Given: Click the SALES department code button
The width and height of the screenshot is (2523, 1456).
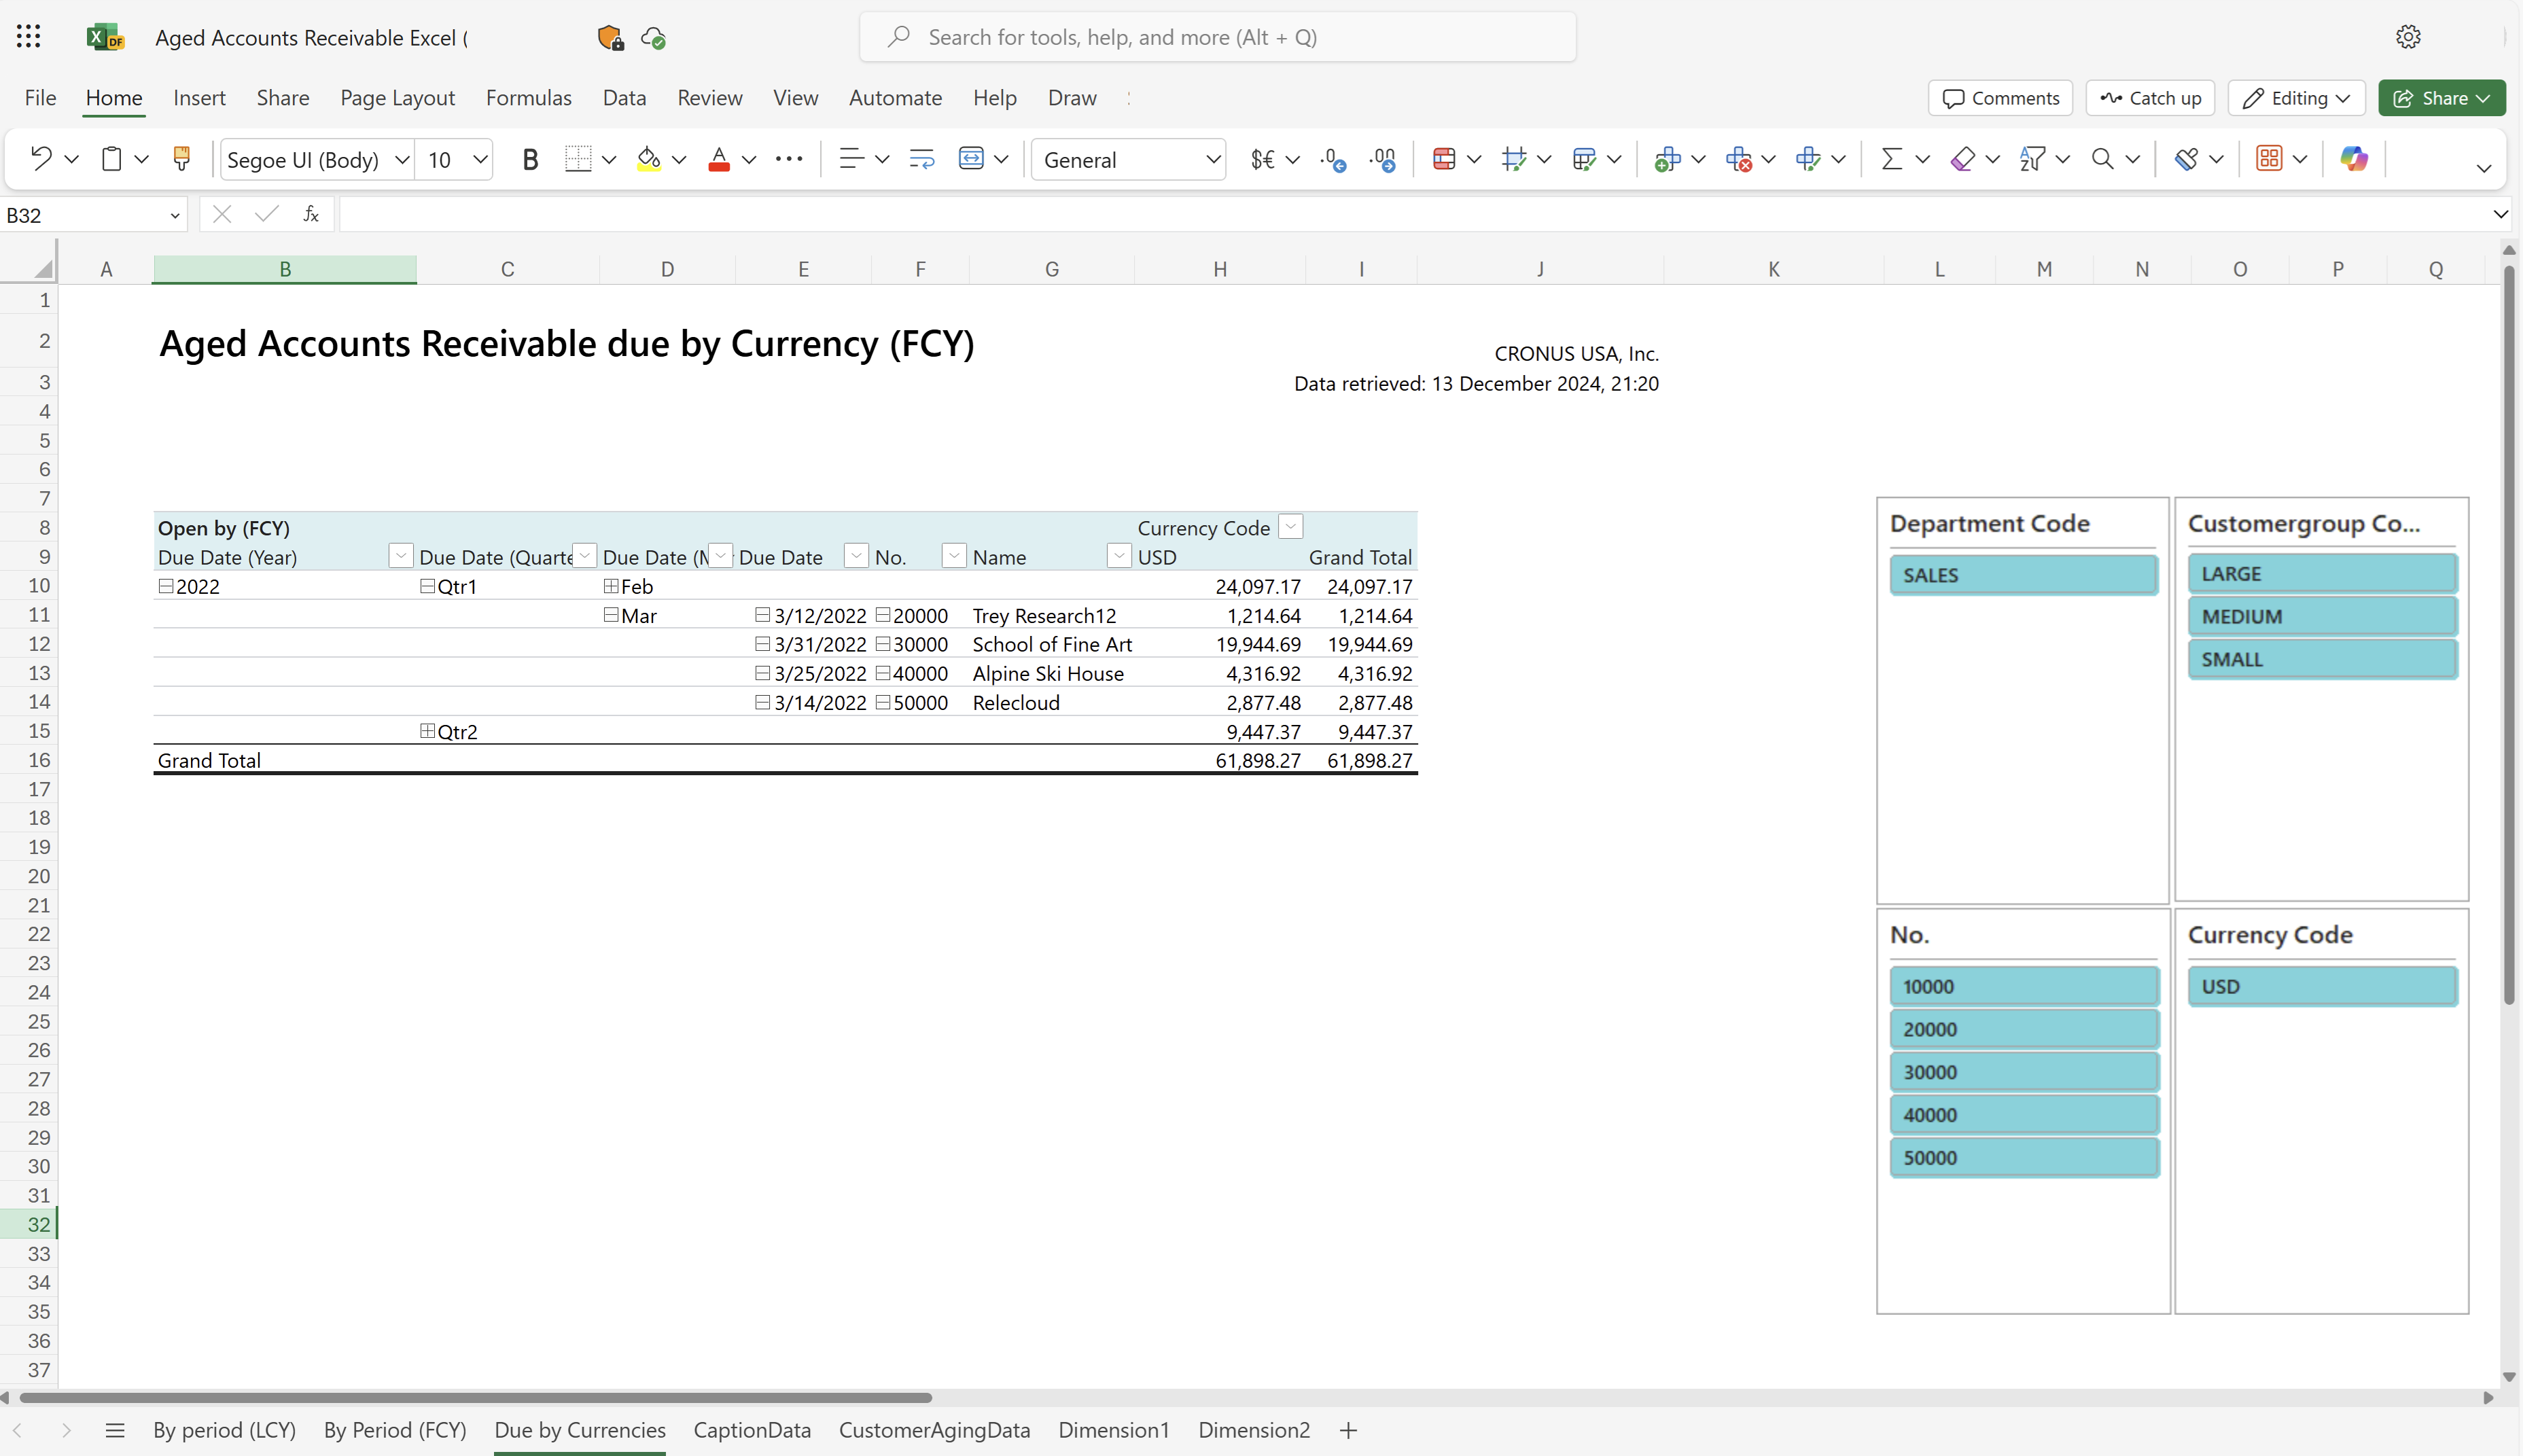Looking at the screenshot, I should pos(2024,573).
